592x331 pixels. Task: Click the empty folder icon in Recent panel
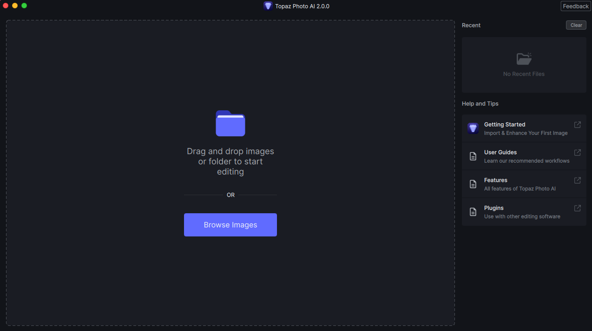tap(524, 59)
